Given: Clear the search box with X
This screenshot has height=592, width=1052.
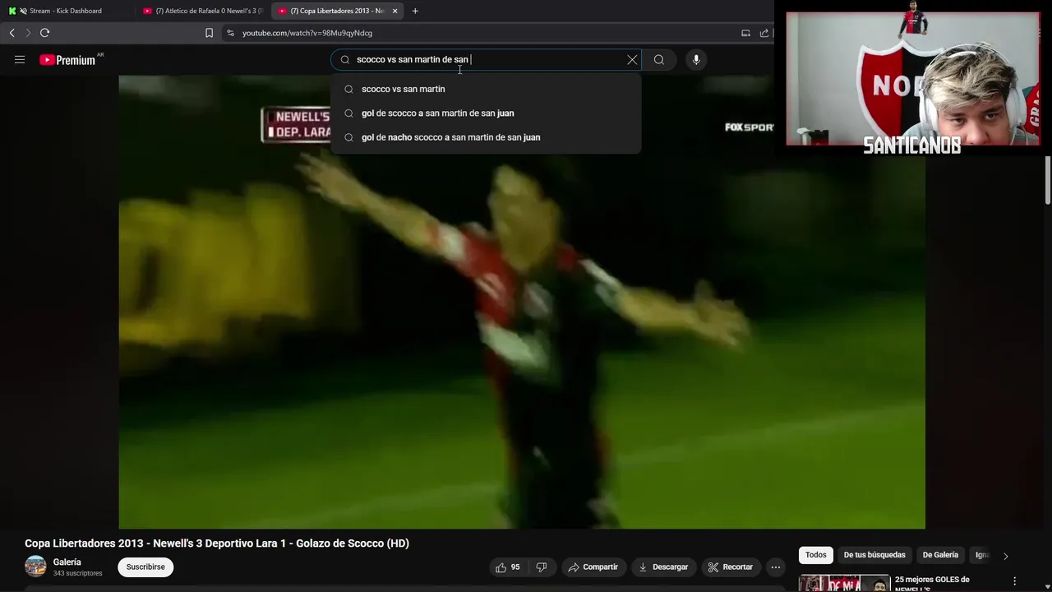Looking at the screenshot, I should [x=632, y=59].
